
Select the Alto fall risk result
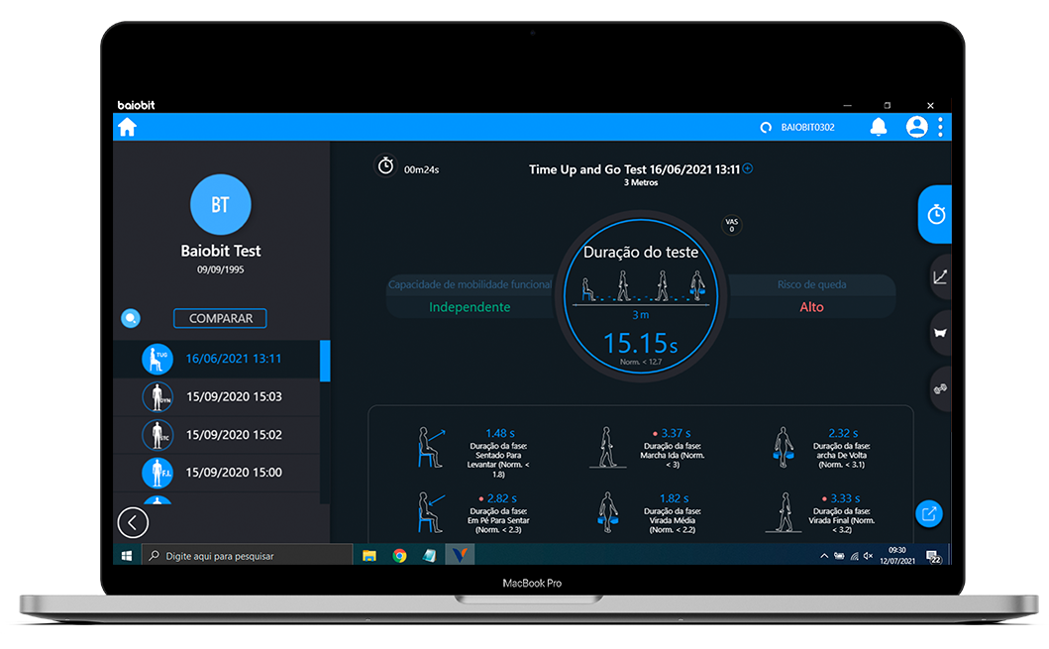(x=811, y=307)
